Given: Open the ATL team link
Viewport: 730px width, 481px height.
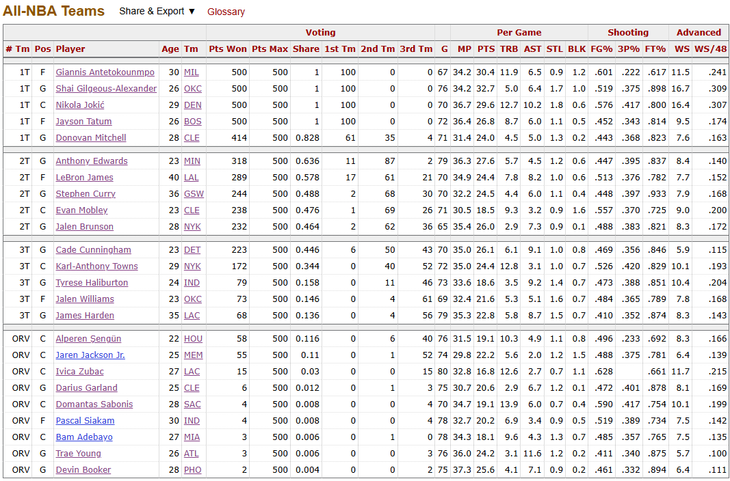Looking at the screenshot, I should (192, 453).
